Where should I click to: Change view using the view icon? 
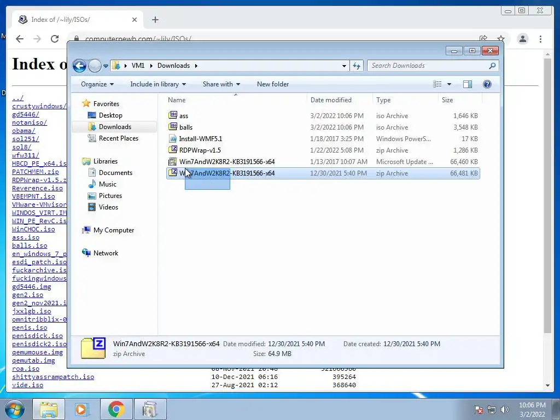coord(437,84)
